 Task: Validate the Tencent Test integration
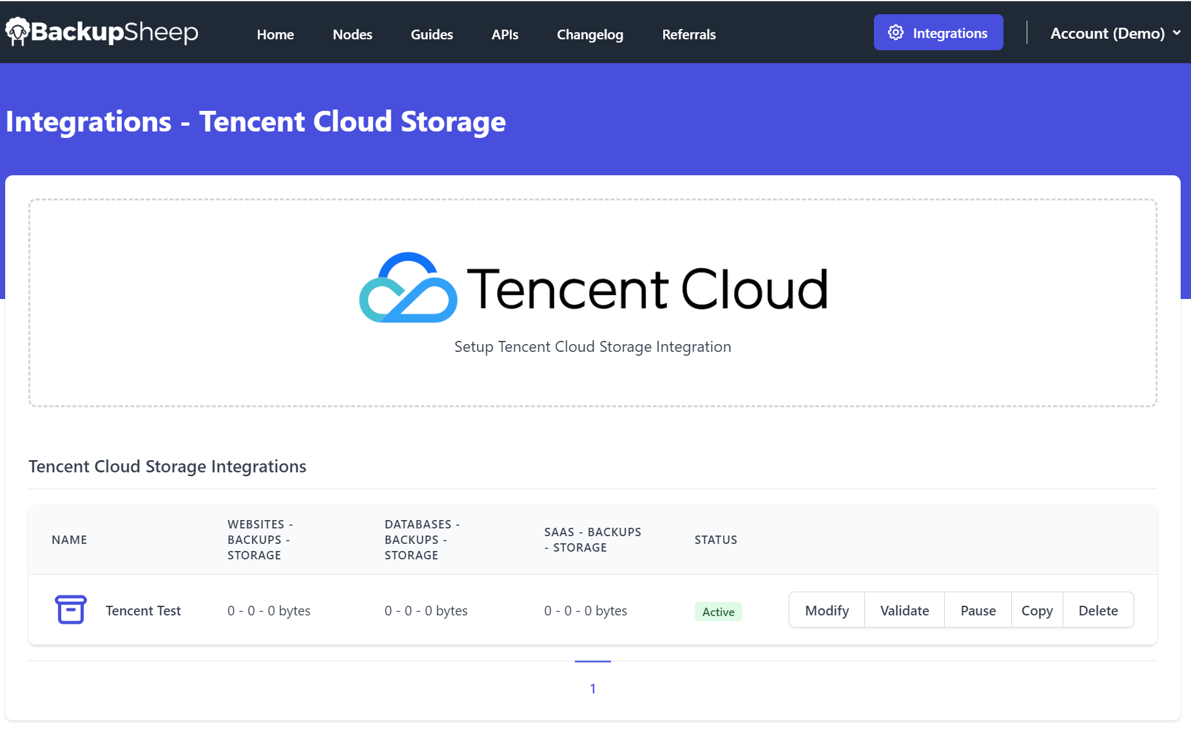coord(904,610)
